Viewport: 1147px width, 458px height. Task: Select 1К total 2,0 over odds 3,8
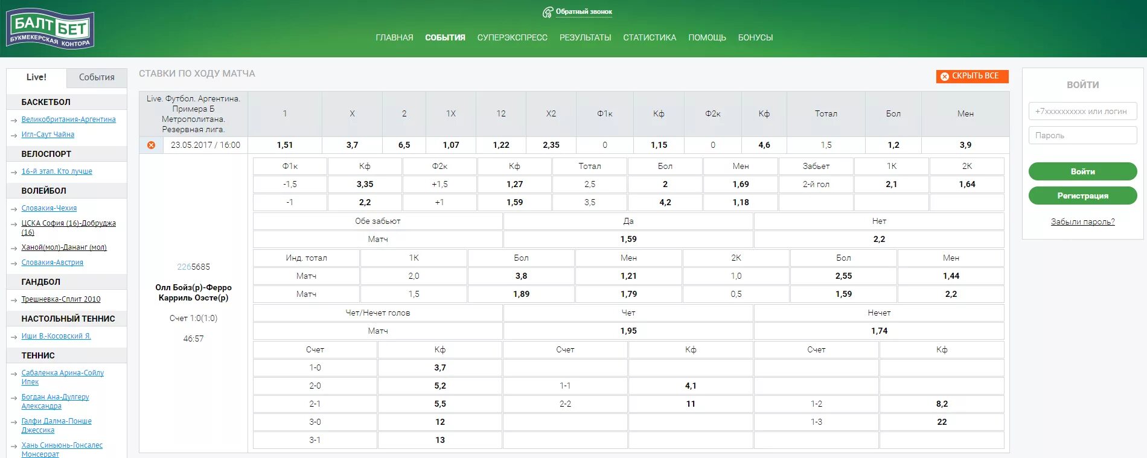click(521, 276)
